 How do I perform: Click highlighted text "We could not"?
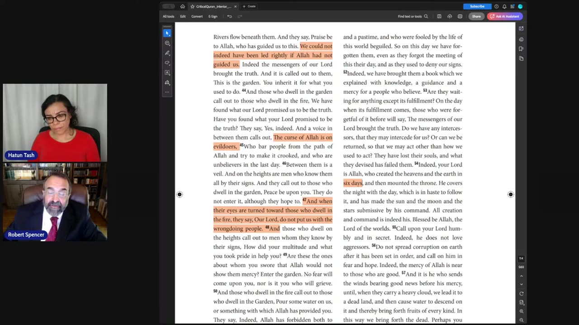point(316,46)
